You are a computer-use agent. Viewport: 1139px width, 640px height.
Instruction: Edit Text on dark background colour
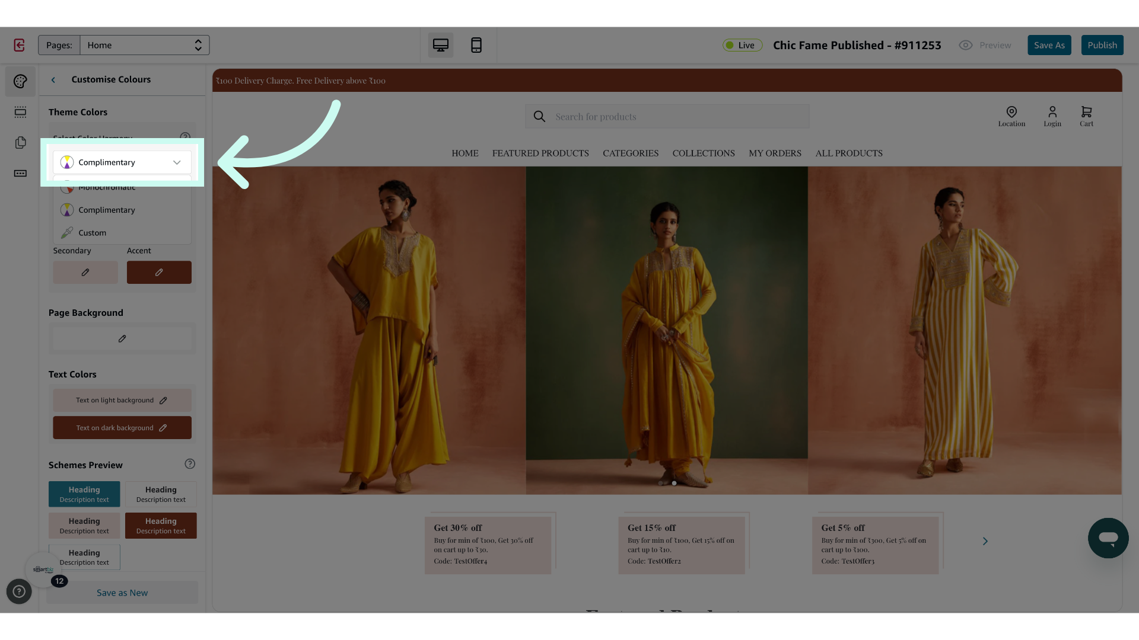pos(122,428)
